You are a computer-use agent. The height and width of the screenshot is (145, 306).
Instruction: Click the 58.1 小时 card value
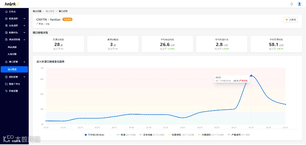coord(276,45)
